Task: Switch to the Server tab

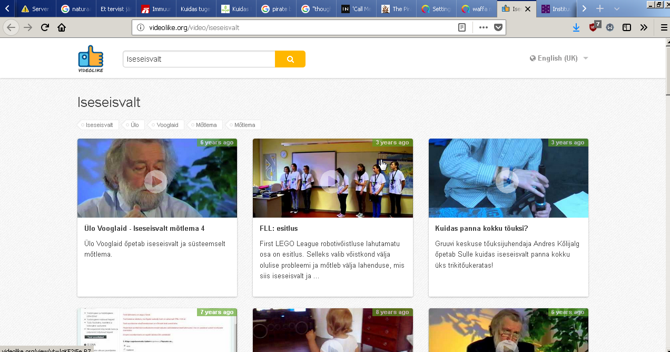Action: pyautogui.click(x=36, y=9)
